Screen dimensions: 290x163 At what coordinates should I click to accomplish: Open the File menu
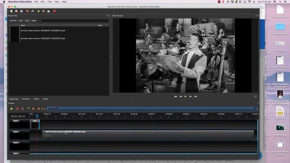click(x=36, y=2)
